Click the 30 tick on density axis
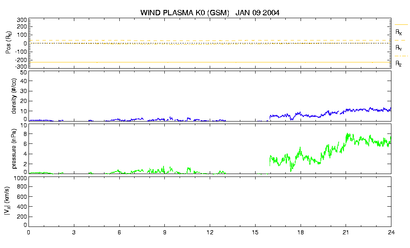Screen dimensions: 410x248 [24, 91]
